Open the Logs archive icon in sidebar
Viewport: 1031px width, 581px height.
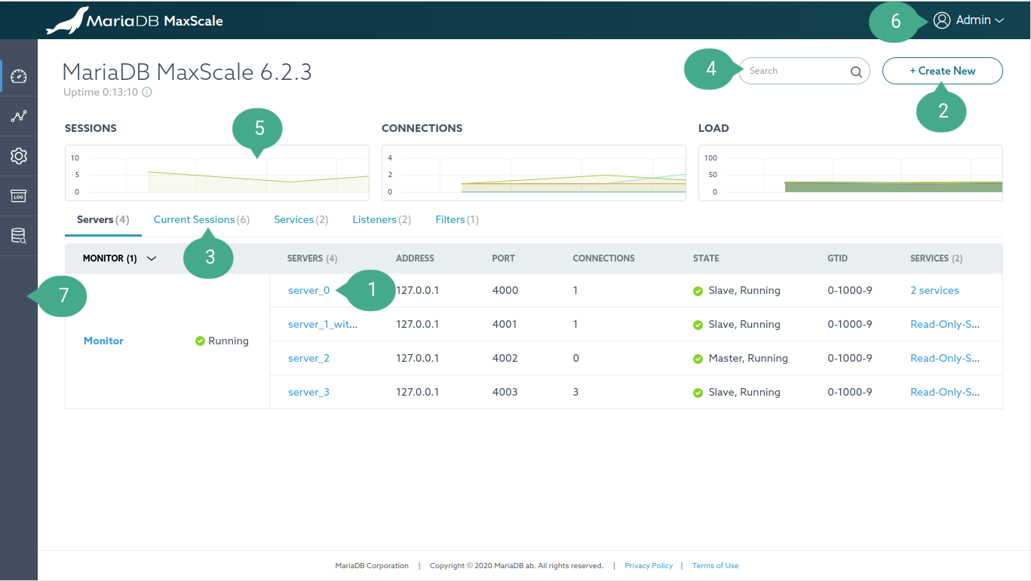point(19,196)
